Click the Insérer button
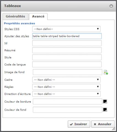Viewport: 117px width, 132px height. [x=79, y=124]
